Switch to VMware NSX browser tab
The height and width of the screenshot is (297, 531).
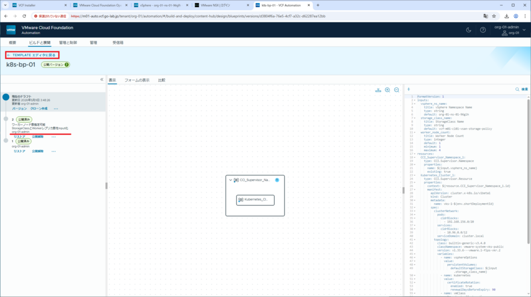pyautogui.click(x=222, y=5)
